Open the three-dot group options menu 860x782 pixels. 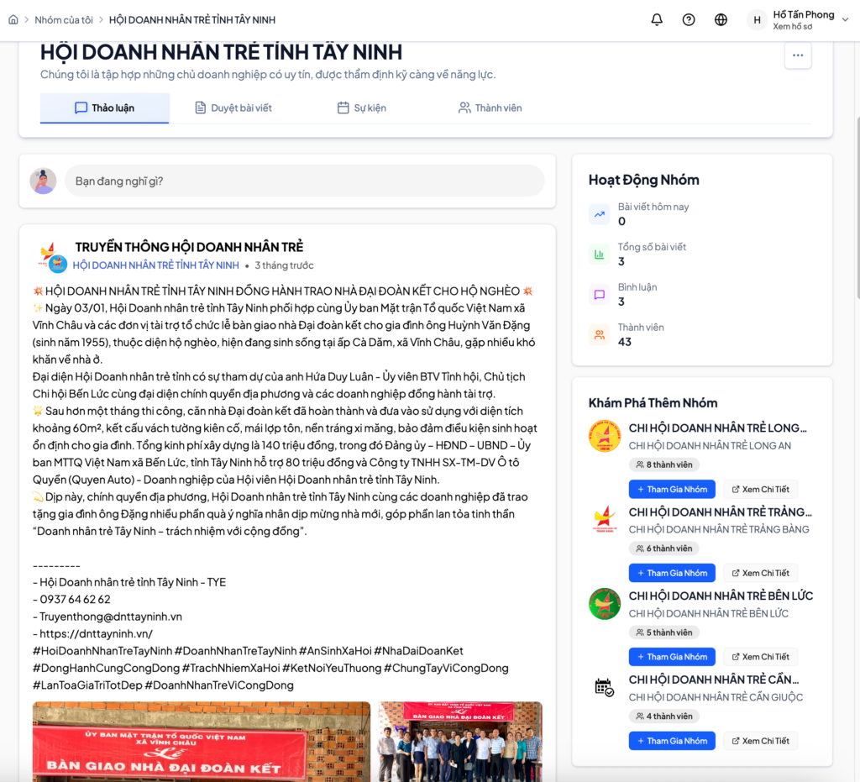798,55
